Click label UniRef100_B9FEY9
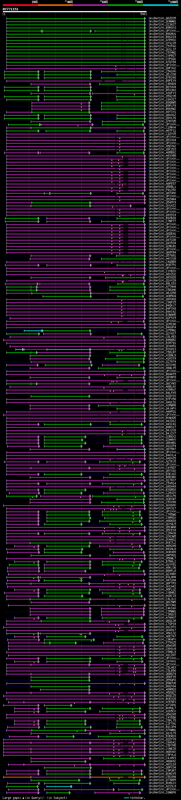The height and width of the screenshot is (800, 181). [162, 80]
